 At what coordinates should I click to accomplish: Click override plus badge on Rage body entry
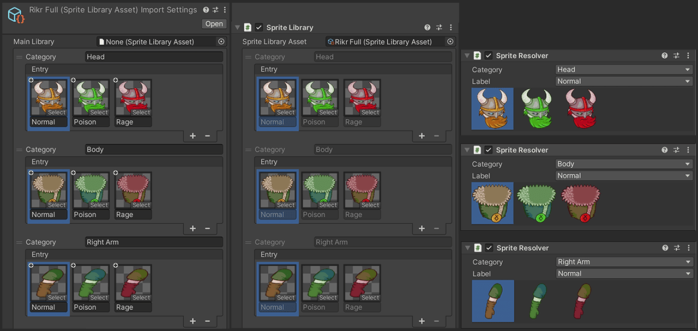[116, 173]
